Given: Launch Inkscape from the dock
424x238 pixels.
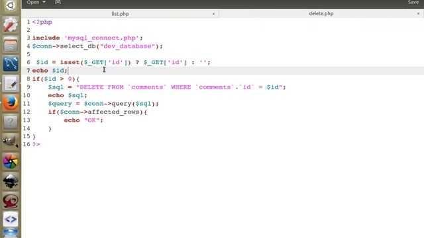Looking at the screenshot, I should 11,180.
